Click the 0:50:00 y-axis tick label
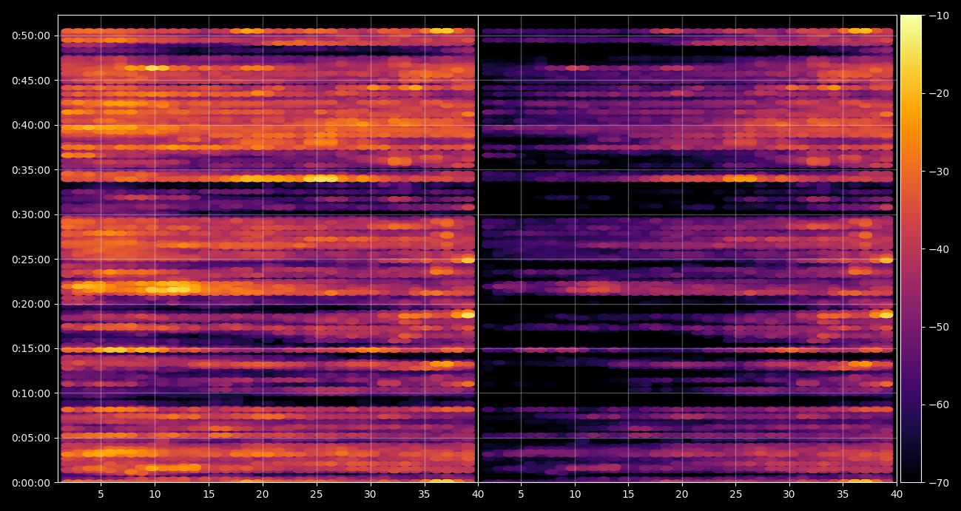961x511 pixels. tap(30, 35)
